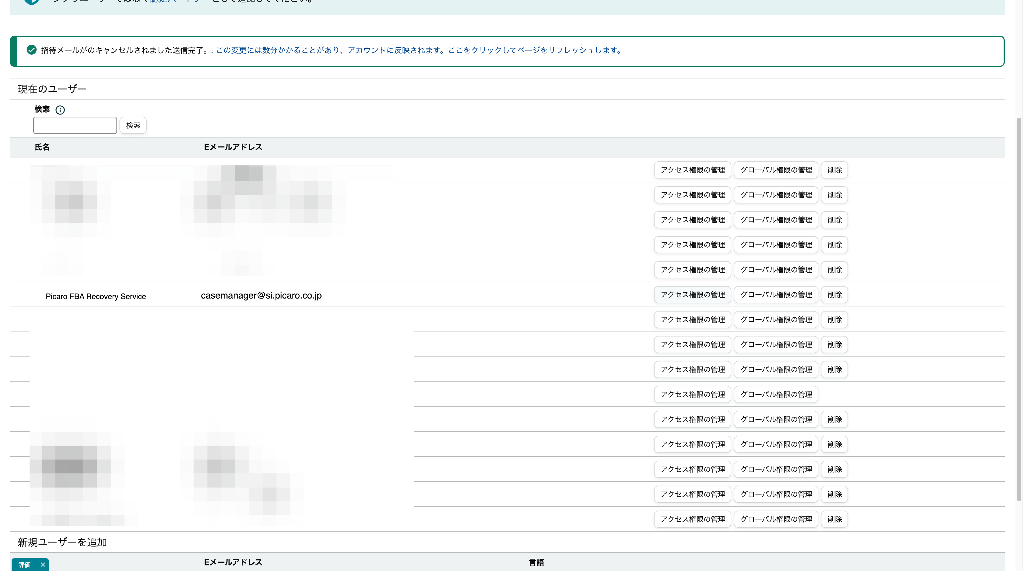Screen dimensions: 1023x571
Task: Click 削除 for casemanager@si.picaro.co.jp user
Action: [x=834, y=295]
